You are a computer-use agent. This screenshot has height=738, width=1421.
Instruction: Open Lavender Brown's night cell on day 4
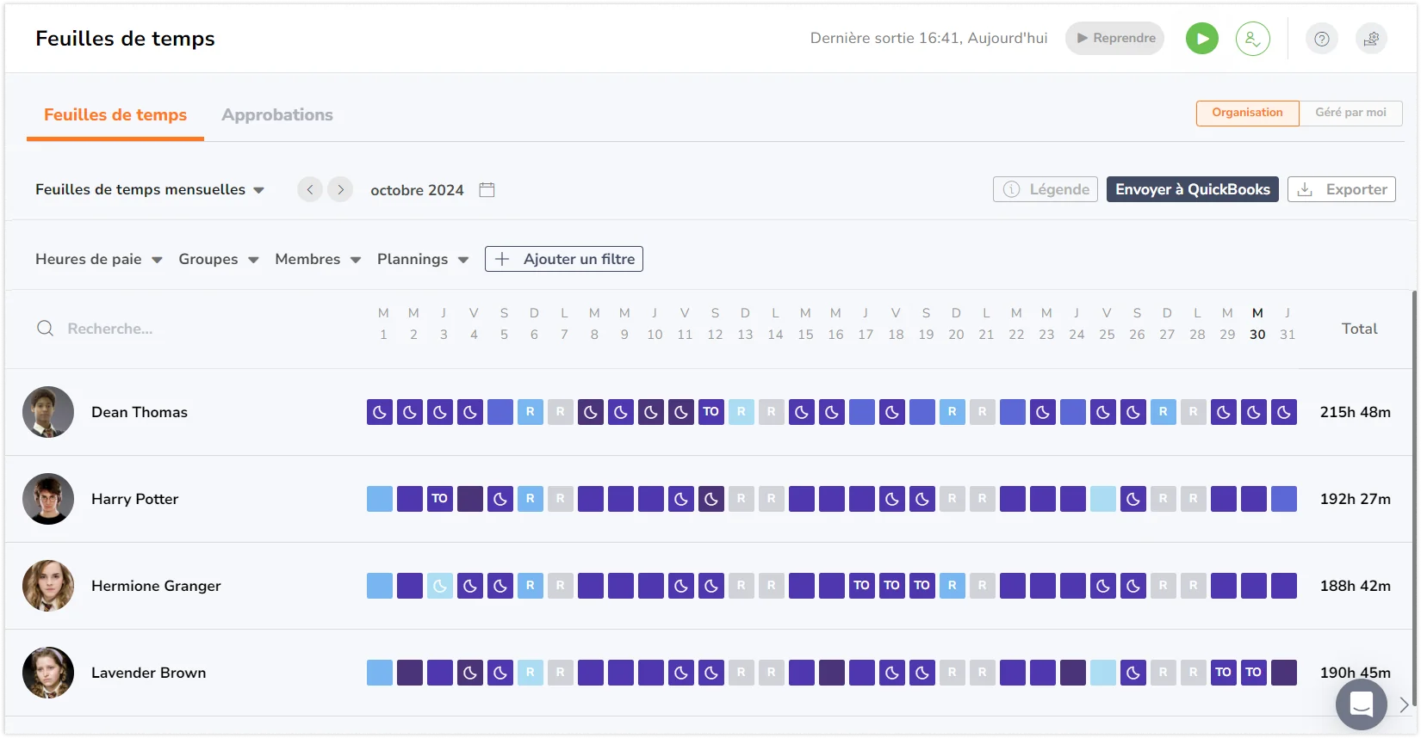click(x=470, y=673)
